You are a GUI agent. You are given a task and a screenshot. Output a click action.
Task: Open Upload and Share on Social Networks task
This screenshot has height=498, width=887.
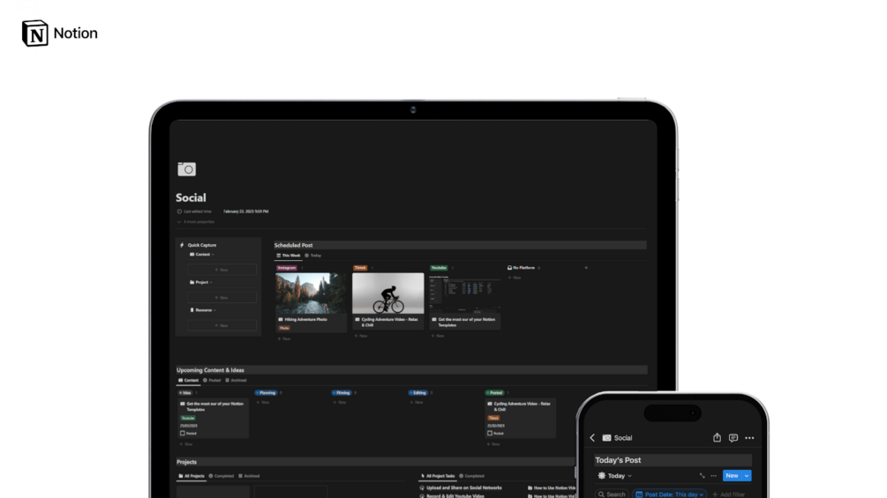[x=464, y=487]
